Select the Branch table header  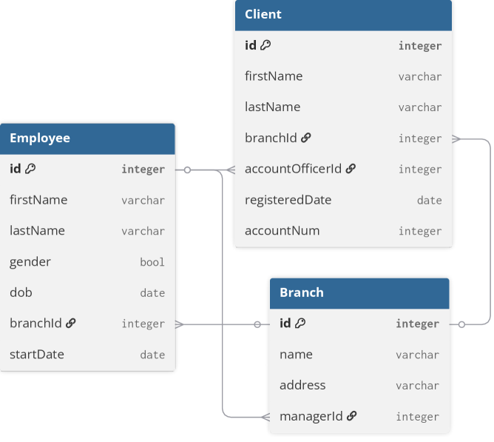359,292
